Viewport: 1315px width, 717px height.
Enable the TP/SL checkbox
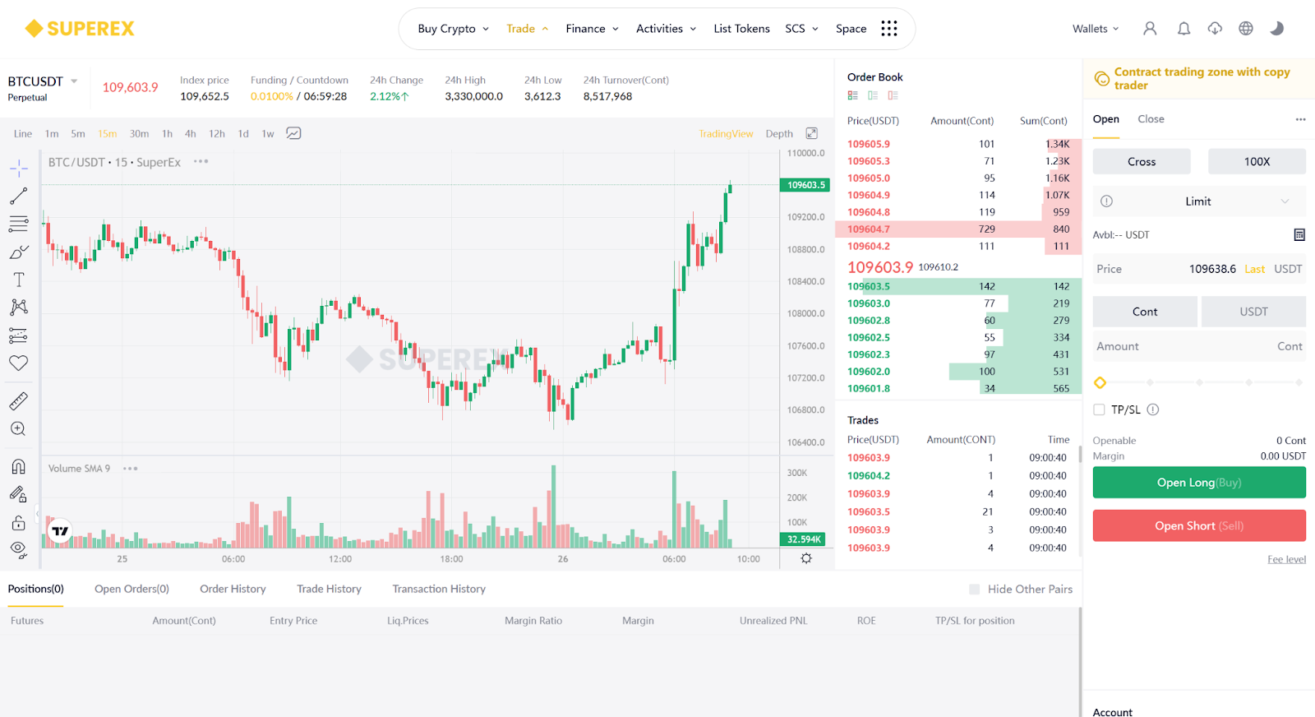point(1099,409)
